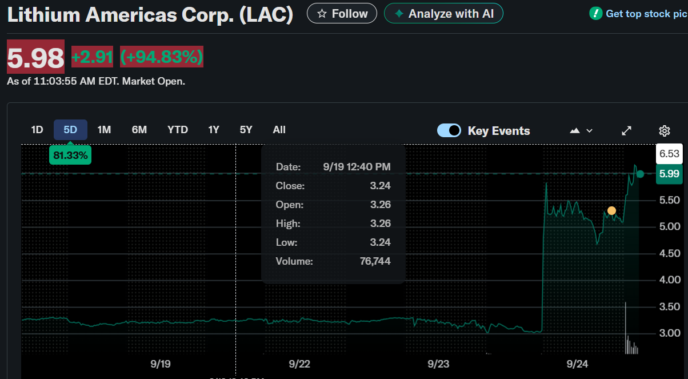Switch chart range to 1Y
The image size is (688, 379).
[214, 130]
